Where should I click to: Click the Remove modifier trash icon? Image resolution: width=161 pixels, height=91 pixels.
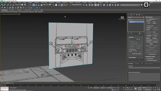[x=139, y=33]
